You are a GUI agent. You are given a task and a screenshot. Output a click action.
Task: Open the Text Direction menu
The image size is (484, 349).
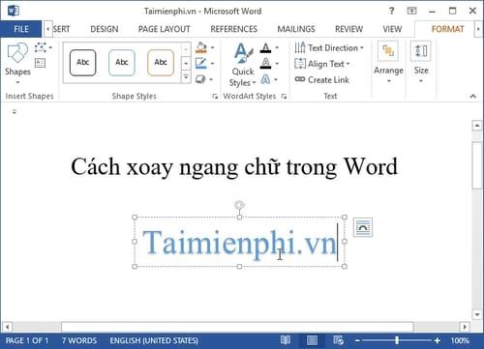coord(329,48)
